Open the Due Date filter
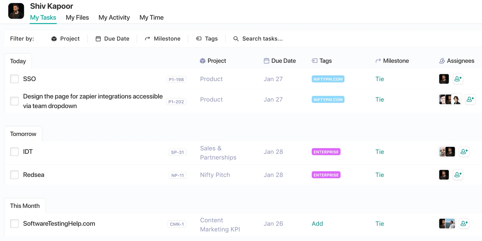This screenshot has width=482, height=241. [x=112, y=39]
